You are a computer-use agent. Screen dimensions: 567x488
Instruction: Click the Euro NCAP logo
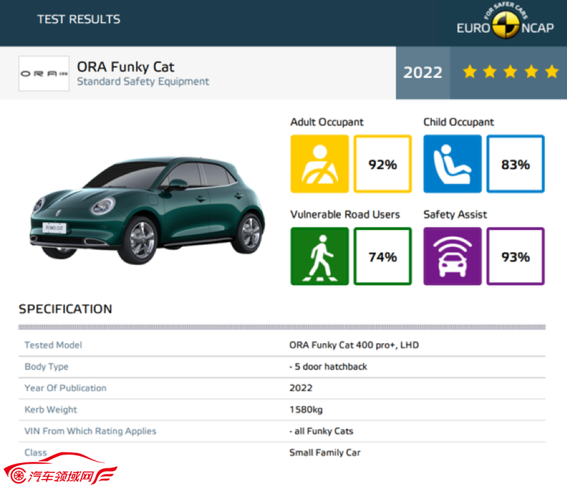point(505,20)
